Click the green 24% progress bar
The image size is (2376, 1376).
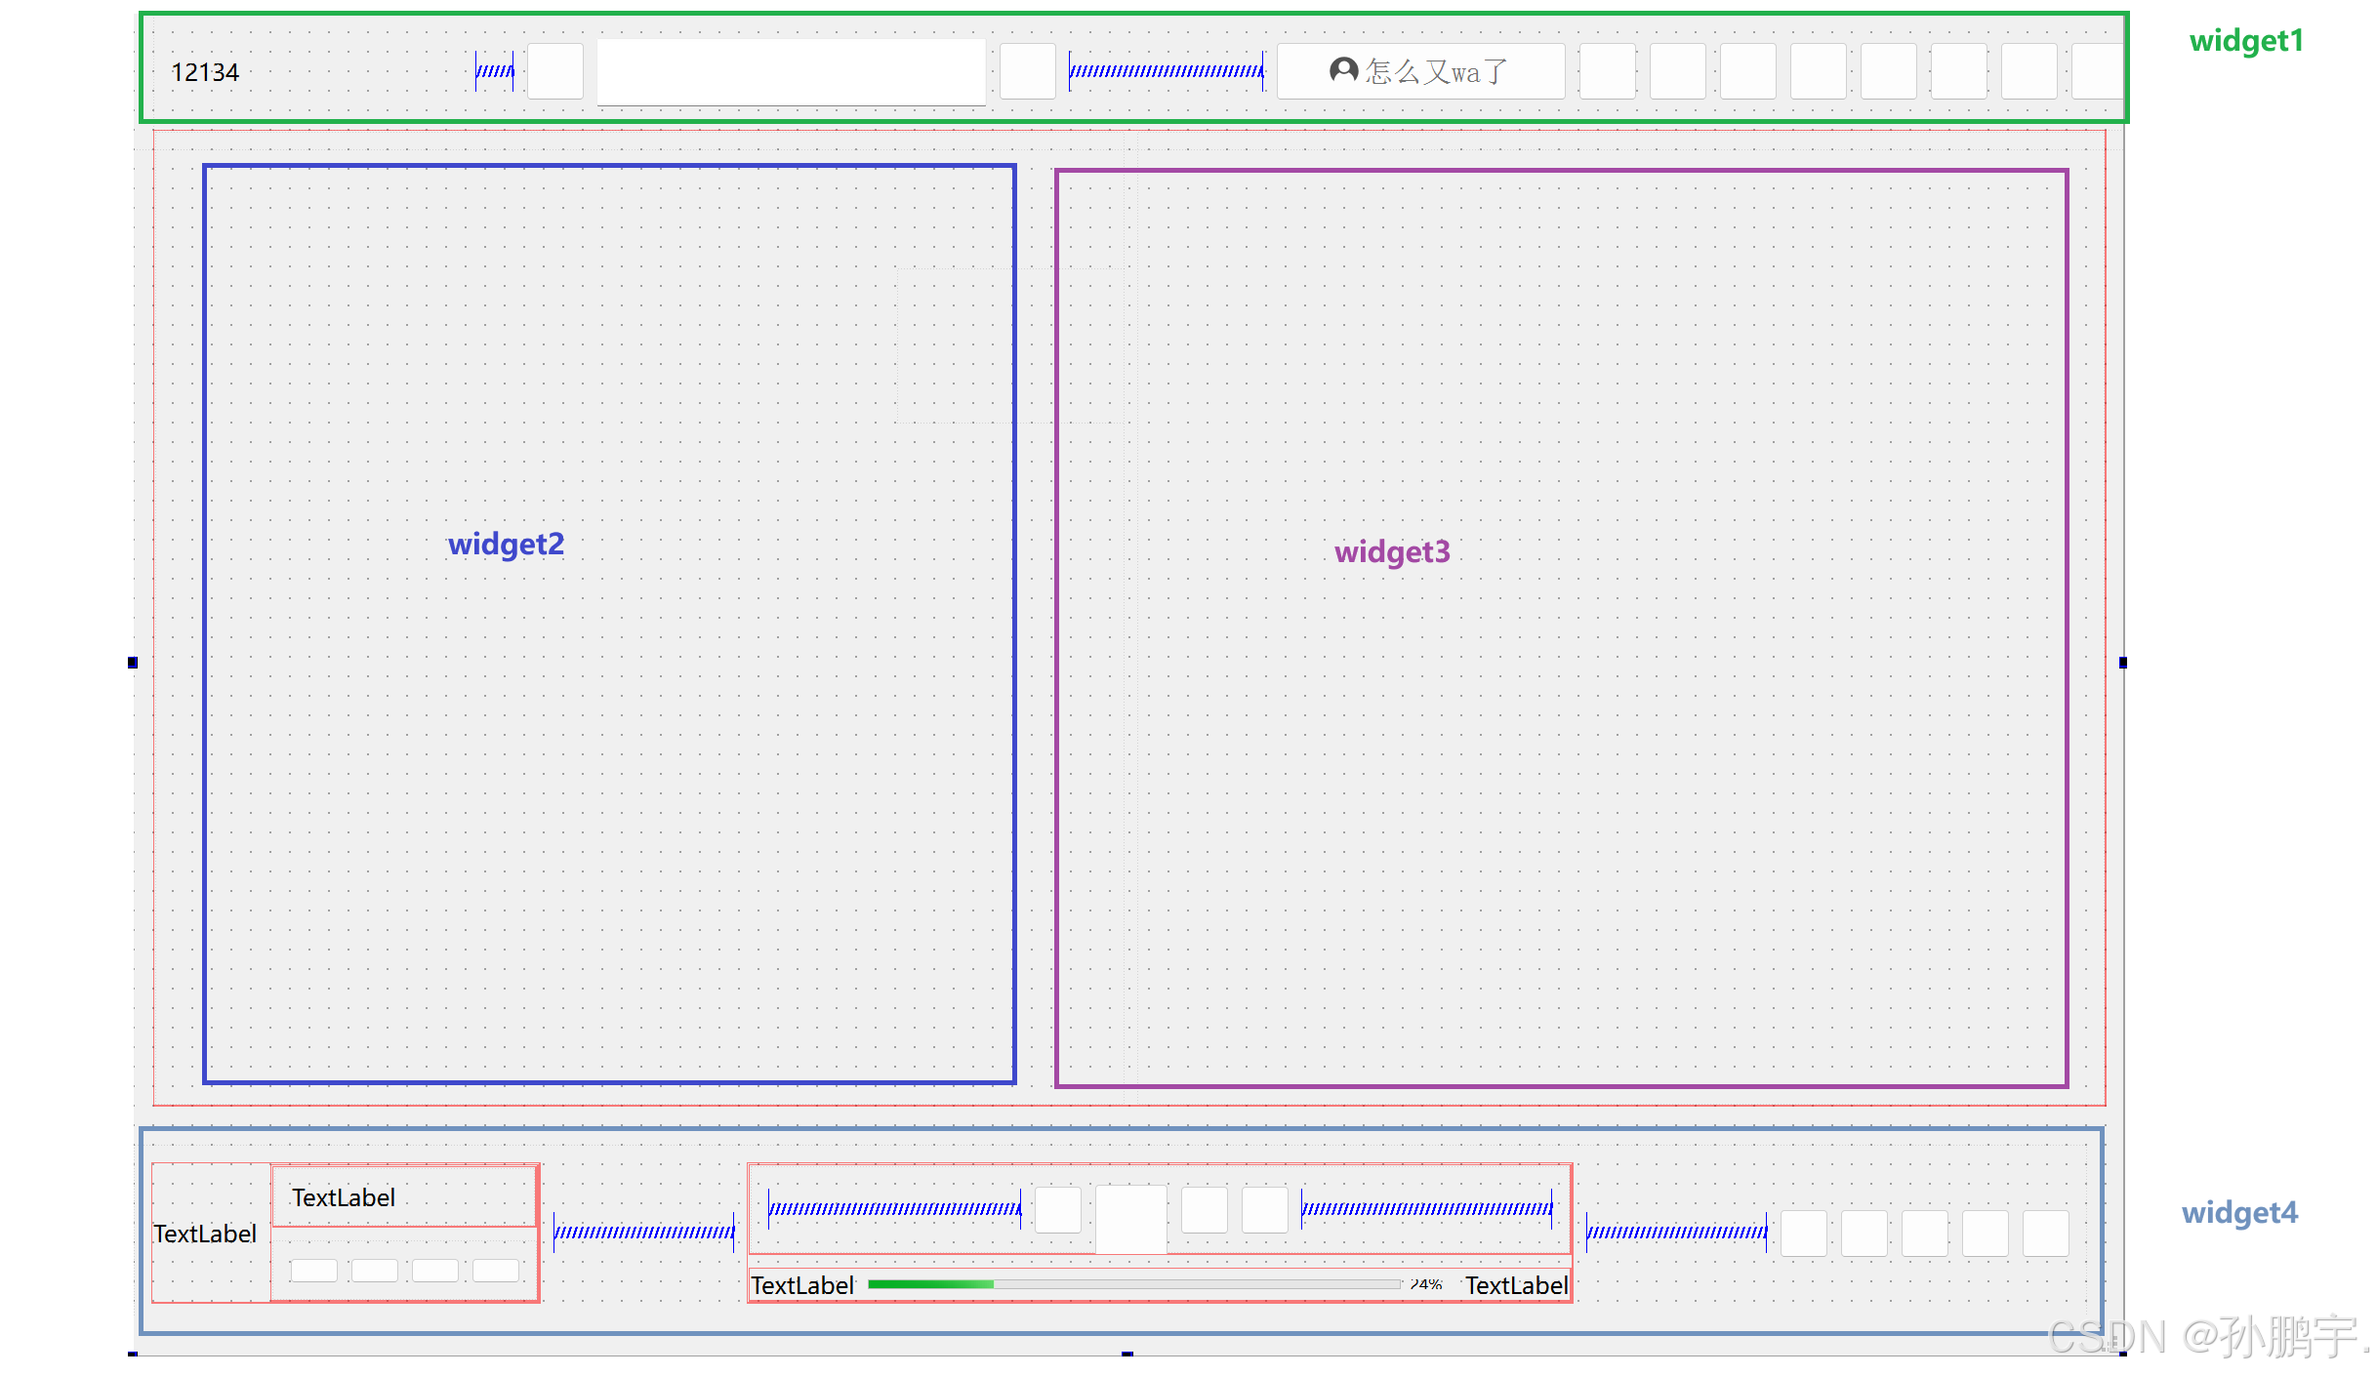(1132, 1284)
